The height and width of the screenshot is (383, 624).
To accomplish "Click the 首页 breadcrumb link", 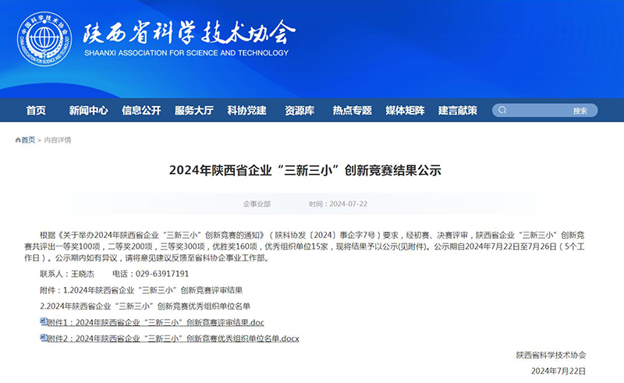I will (x=28, y=140).
